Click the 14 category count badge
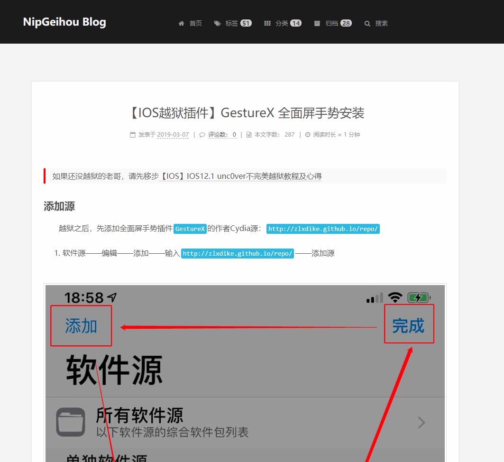The image size is (504, 462). (x=296, y=23)
